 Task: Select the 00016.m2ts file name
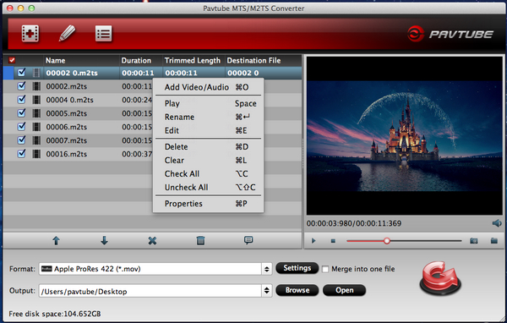click(x=67, y=154)
